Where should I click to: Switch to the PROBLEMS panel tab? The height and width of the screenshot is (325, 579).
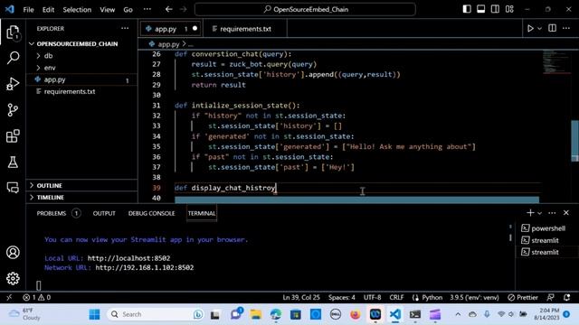tap(58, 213)
